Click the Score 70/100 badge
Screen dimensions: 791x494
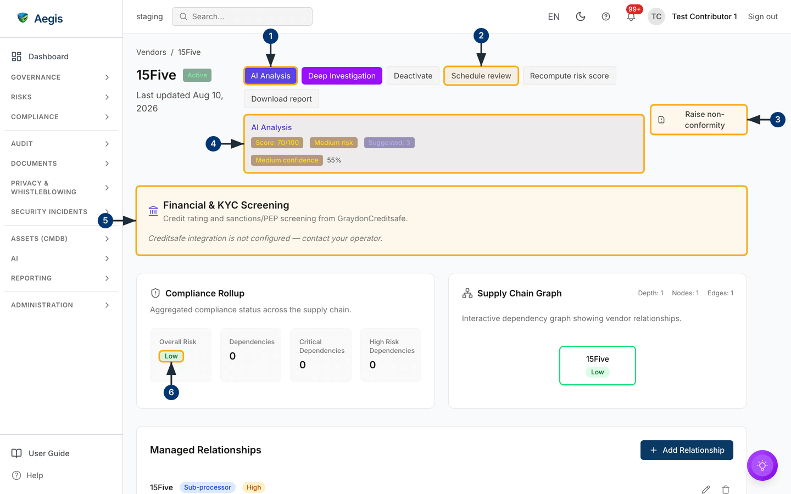tap(277, 143)
